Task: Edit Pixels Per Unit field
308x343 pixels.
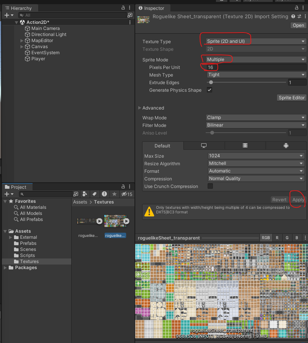Action: click(x=256, y=67)
